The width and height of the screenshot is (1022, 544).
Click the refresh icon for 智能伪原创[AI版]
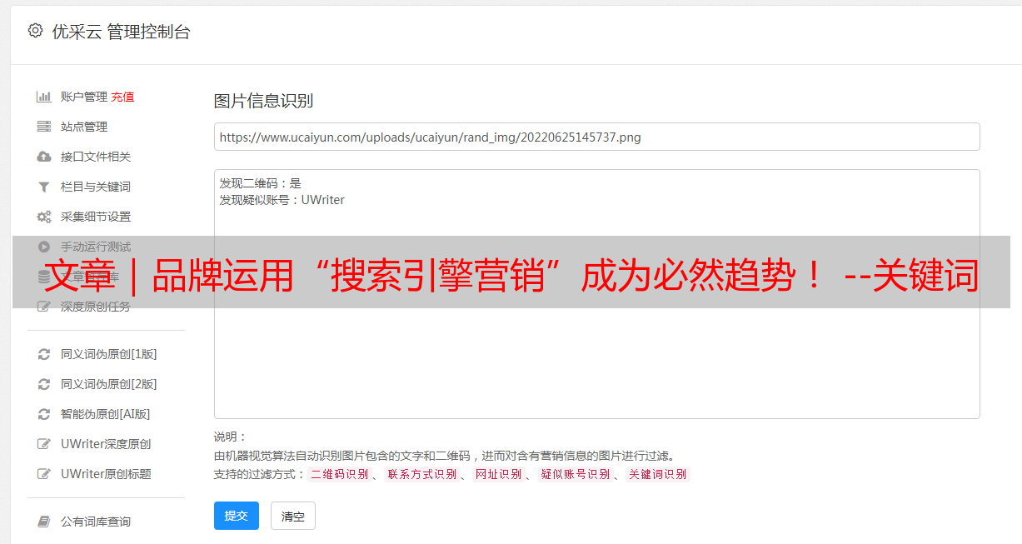[44, 414]
